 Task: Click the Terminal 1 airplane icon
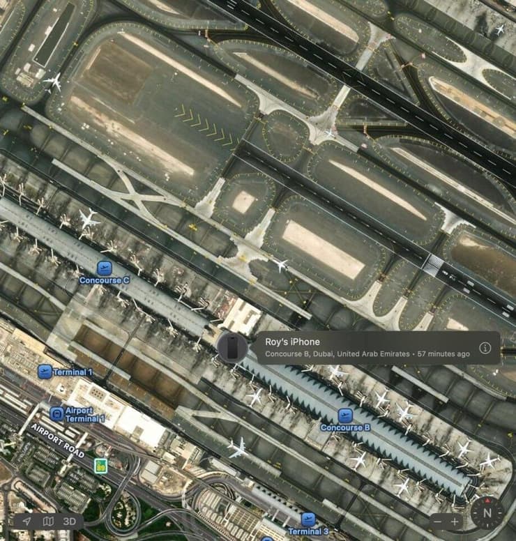coord(45,372)
